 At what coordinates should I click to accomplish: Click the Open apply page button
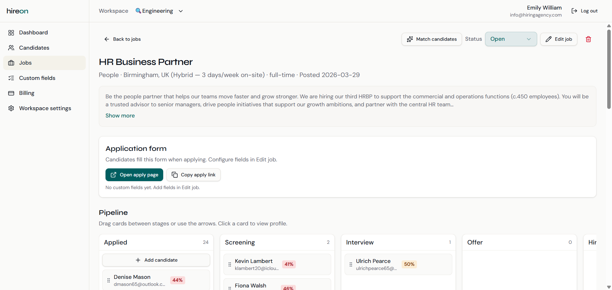(134, 174)
